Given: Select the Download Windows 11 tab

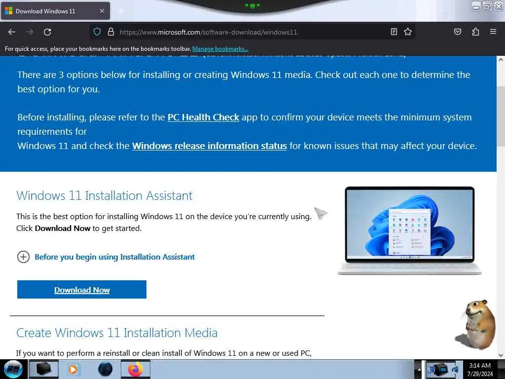Looking at the screenshot, I should click(x=55, y=11).
